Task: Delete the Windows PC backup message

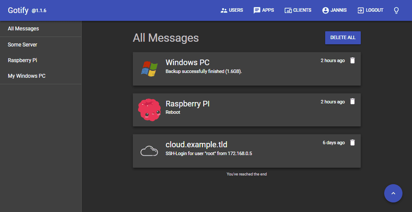Action: [353, 60]
